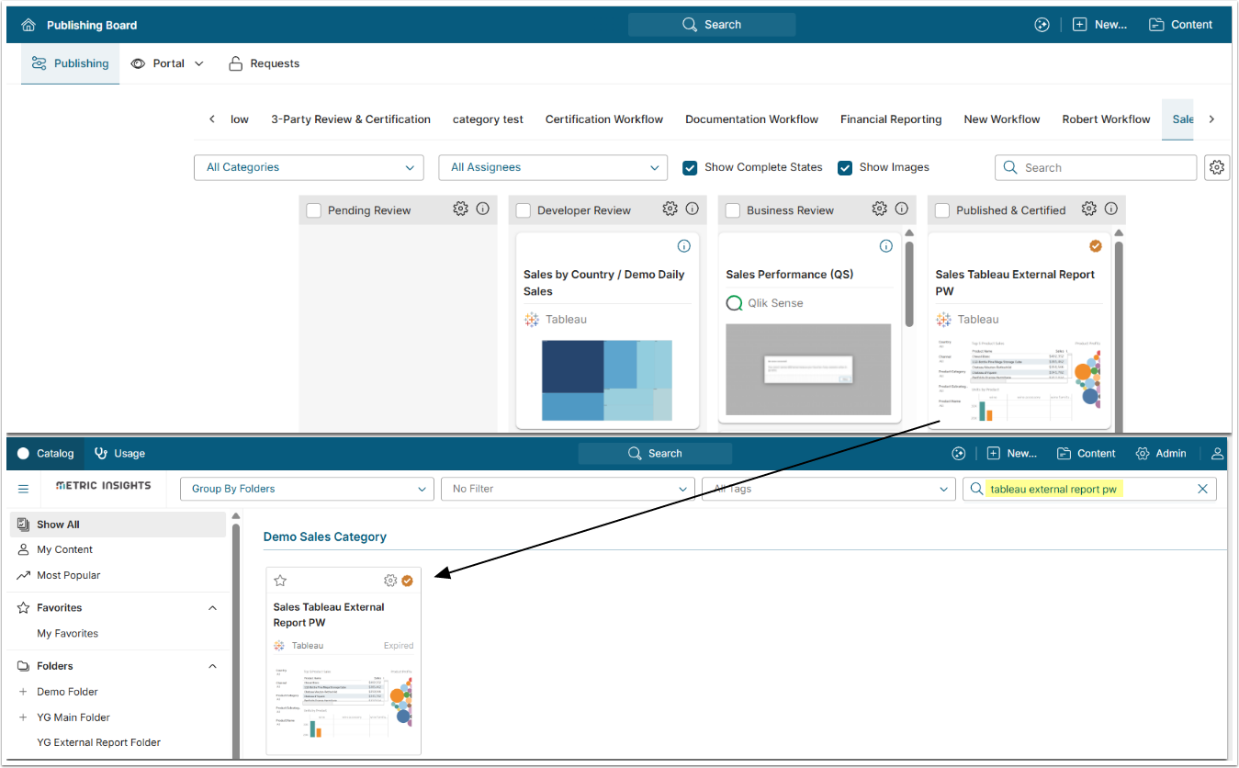
Task: Open Sales by Country treemap thumbnail
Action: pos(606,380)
